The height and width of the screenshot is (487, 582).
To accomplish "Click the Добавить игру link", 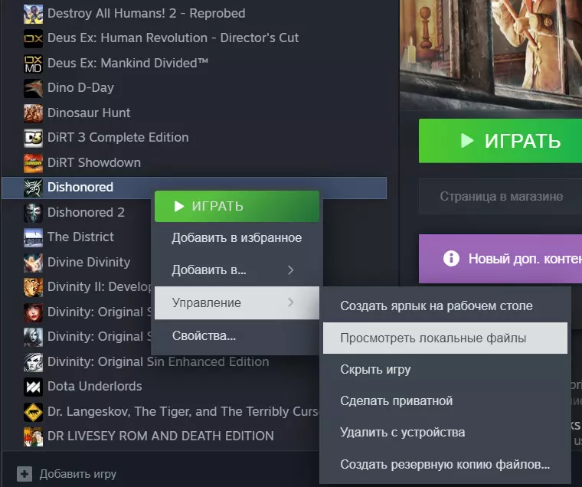I will point(78,474).
